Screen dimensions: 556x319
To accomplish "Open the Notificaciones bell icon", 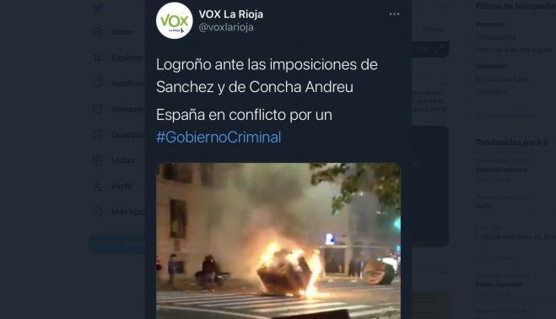I will tap(98, 83).
